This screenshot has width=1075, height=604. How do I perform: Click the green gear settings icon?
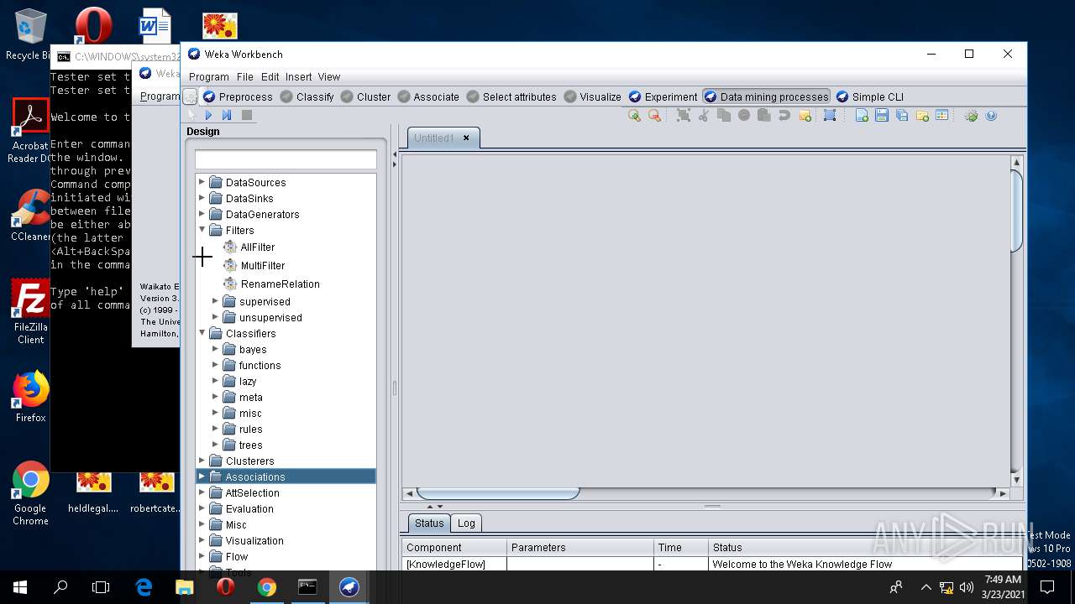pos(971,116)
